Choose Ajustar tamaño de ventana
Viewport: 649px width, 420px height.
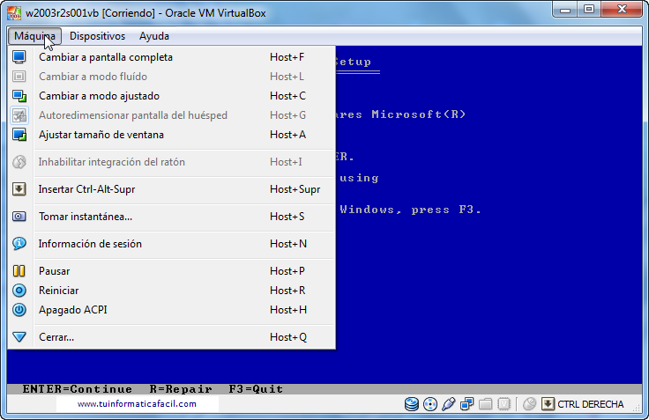[x=171, y=135]
